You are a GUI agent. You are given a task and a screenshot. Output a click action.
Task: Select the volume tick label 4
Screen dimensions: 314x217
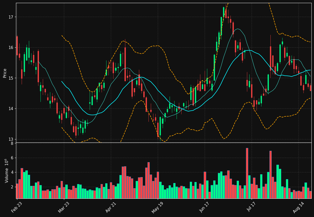tap(12, 172)
